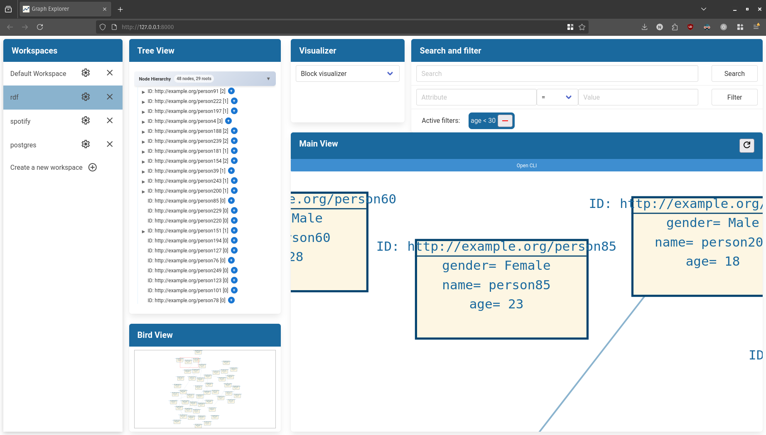Select person249 row in Tree View

point(188,270)
